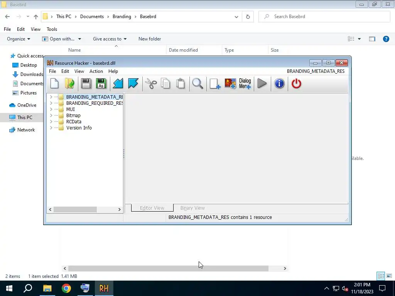Show info with the blue i icon
Image resolution: width=395 pixels, height=296 pixels.
279,84
